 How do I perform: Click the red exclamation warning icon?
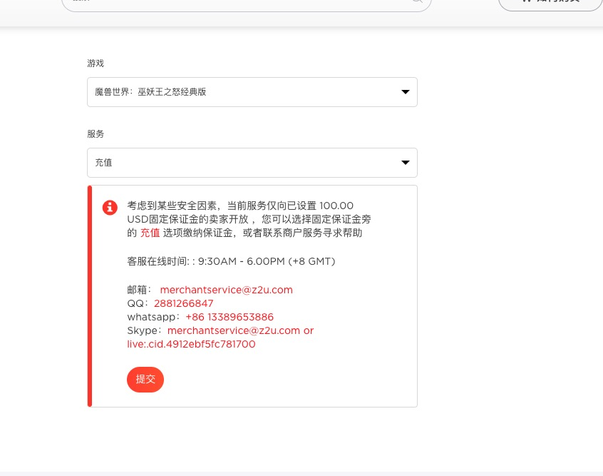[x=110, y=208]
